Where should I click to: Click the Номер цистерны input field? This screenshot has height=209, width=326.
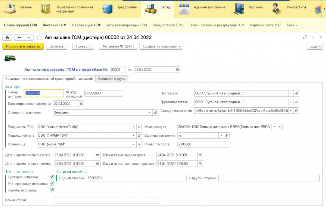coord(44,93)
